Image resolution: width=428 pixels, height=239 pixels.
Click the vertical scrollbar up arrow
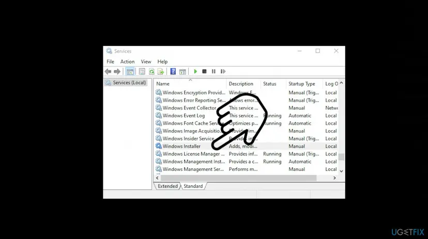341,83
